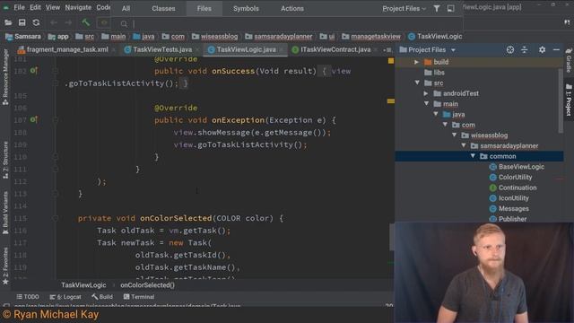The width and height of the screenshot is (574, 323).
Task: Click override gutter icon on line 103
Action: coord(34,71)
